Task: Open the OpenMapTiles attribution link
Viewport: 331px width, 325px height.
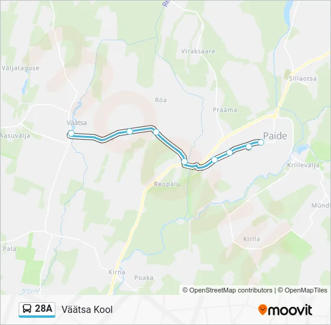Action: tap(303, 290)
